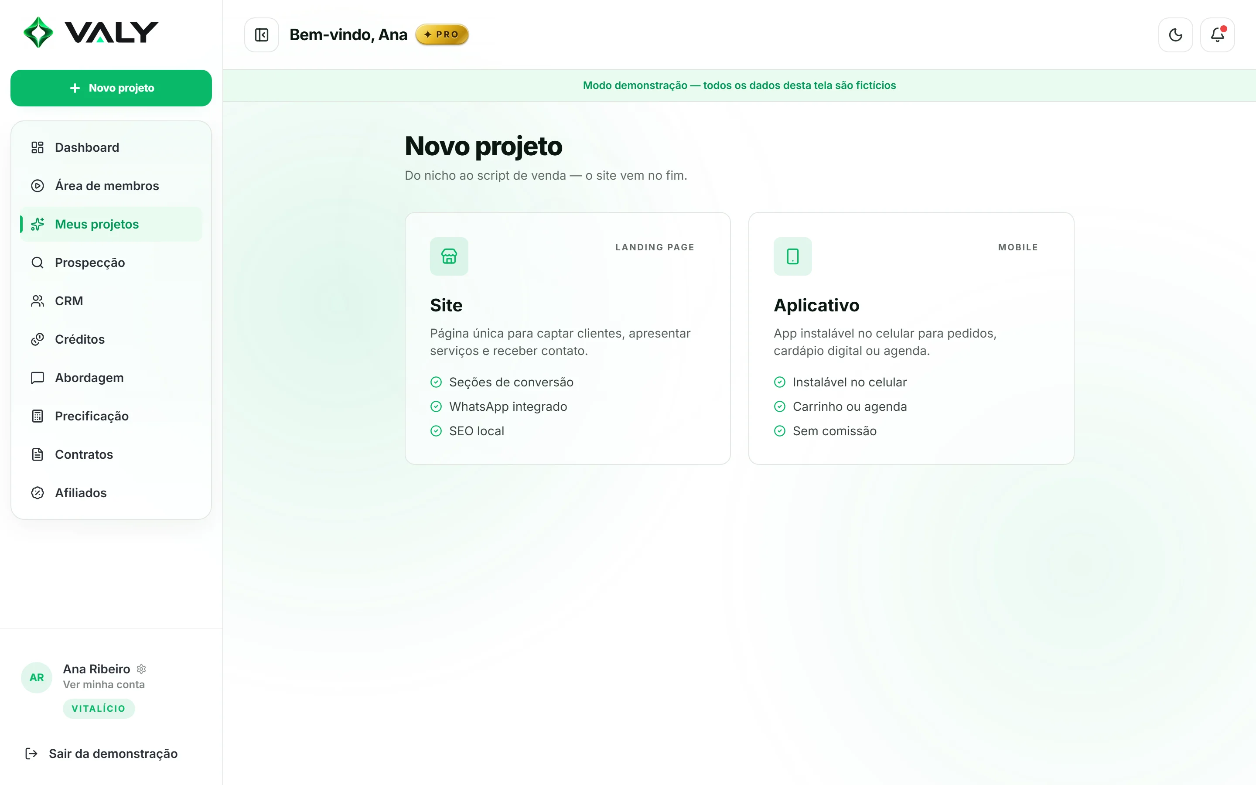Image resolution: width=1256 pixels, height=785 pixels.
Task: Open Créditos page
Action: [111, 340]
